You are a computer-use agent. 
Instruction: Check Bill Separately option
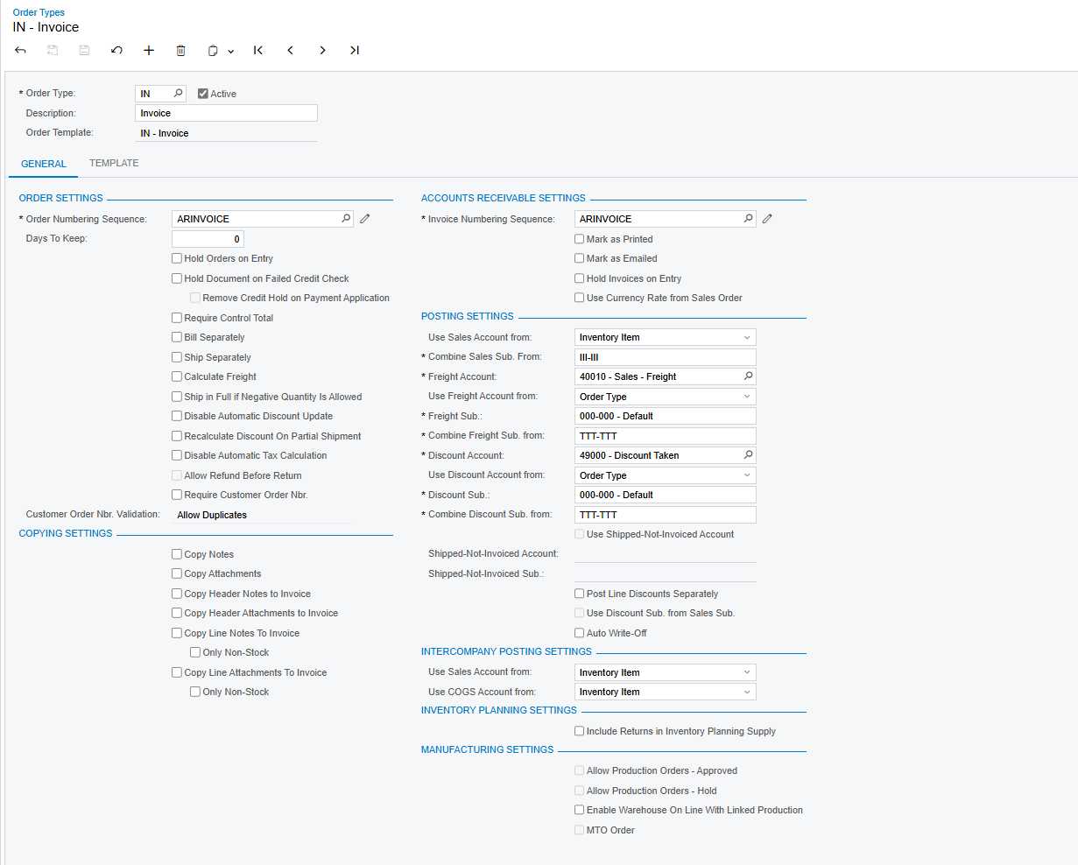pyautogui.click(x=177, y=337)
